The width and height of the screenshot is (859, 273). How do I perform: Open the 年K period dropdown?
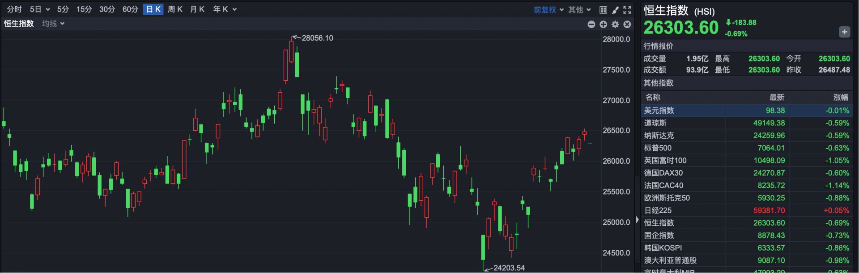coord(225,9)
